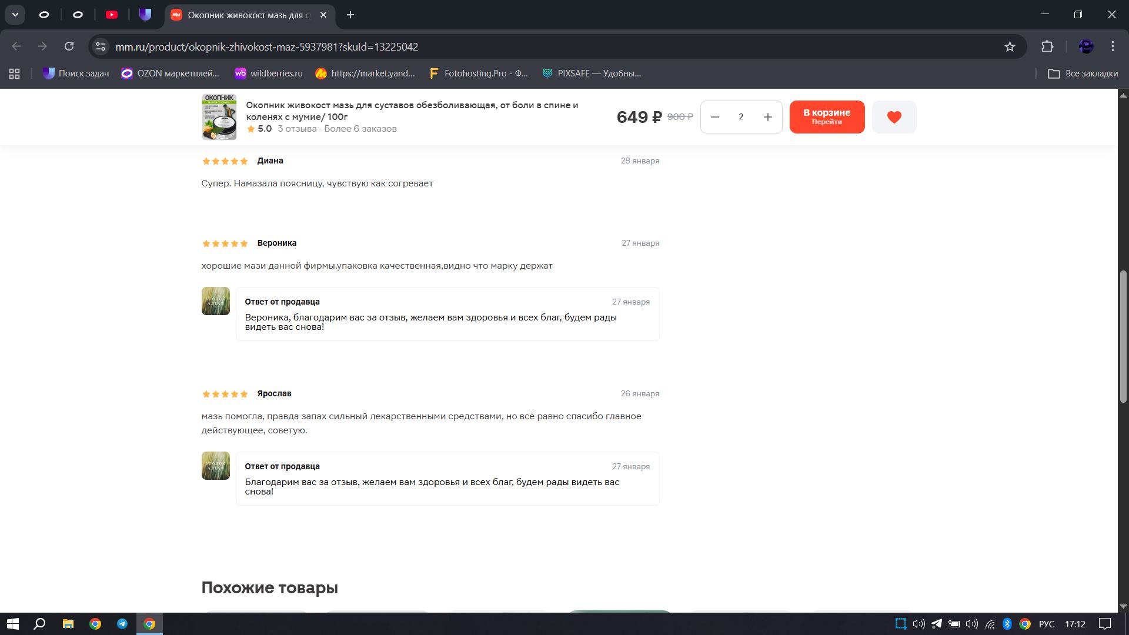Reload the page
This screenshot has height=635, width=1129.
(69, 46)
